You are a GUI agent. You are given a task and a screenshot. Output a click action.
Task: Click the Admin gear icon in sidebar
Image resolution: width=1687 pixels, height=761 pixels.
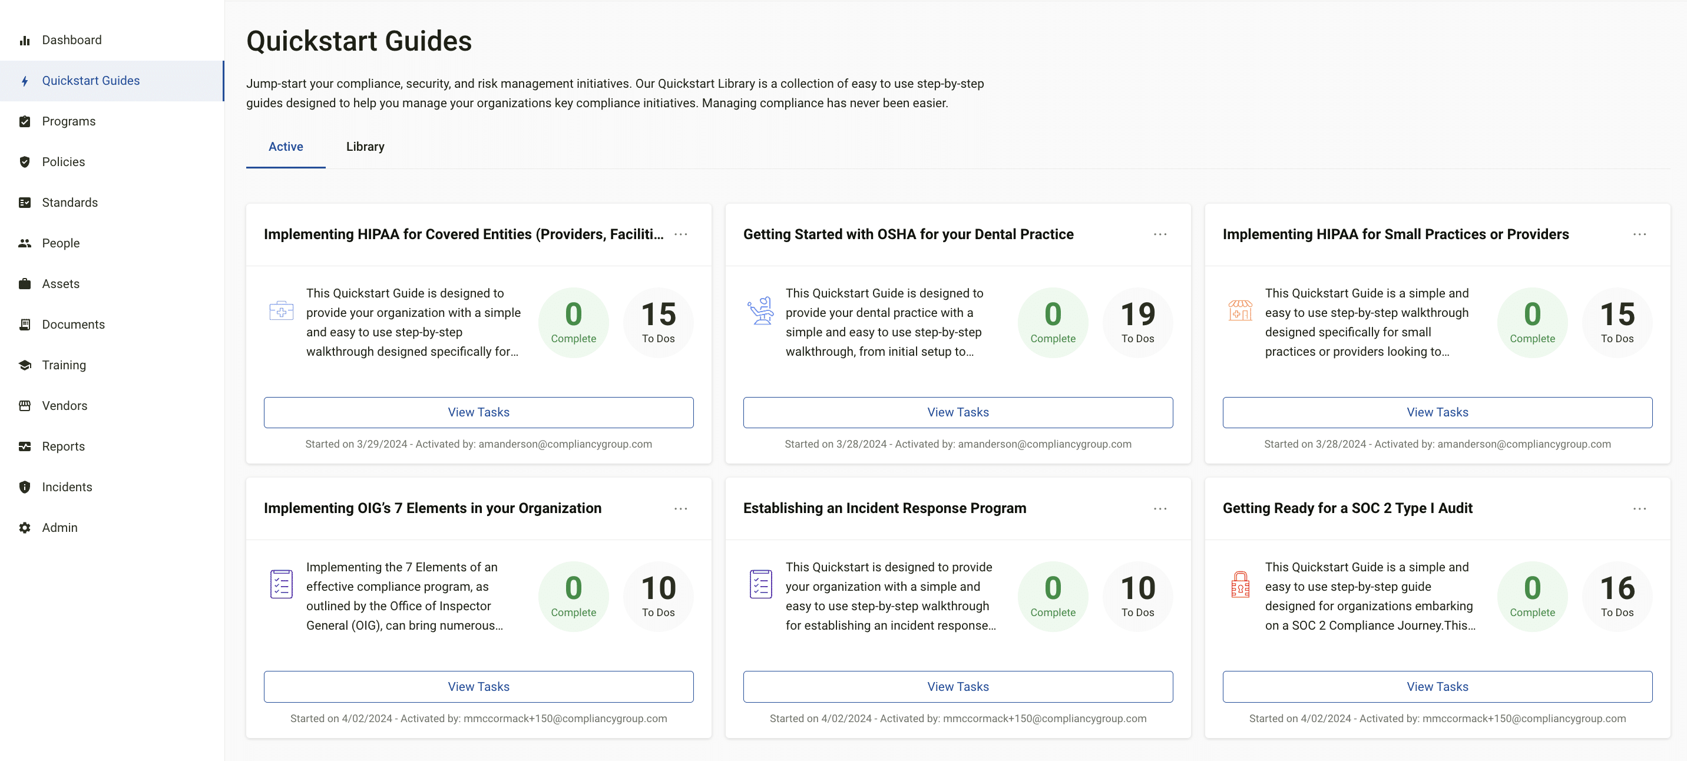(24, 527)
